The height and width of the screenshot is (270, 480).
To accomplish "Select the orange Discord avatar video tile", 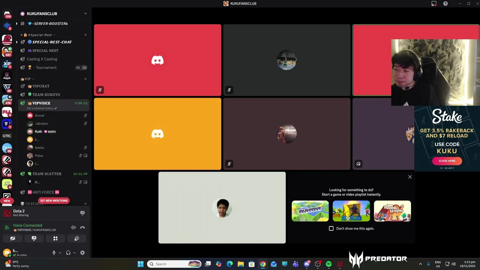I will 157,134.
